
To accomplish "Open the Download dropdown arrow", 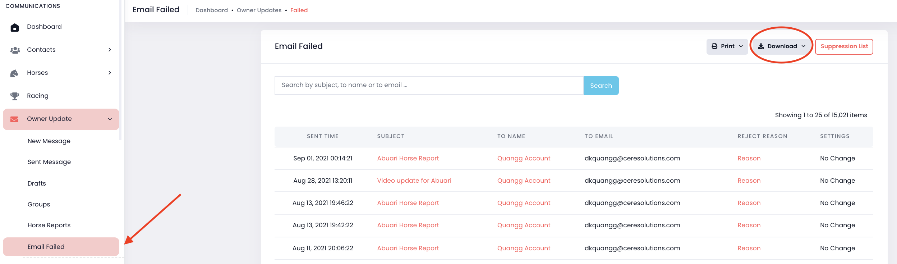I will (803, 46).
